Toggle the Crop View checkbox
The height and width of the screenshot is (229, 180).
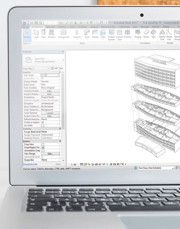tap(43, 145)
